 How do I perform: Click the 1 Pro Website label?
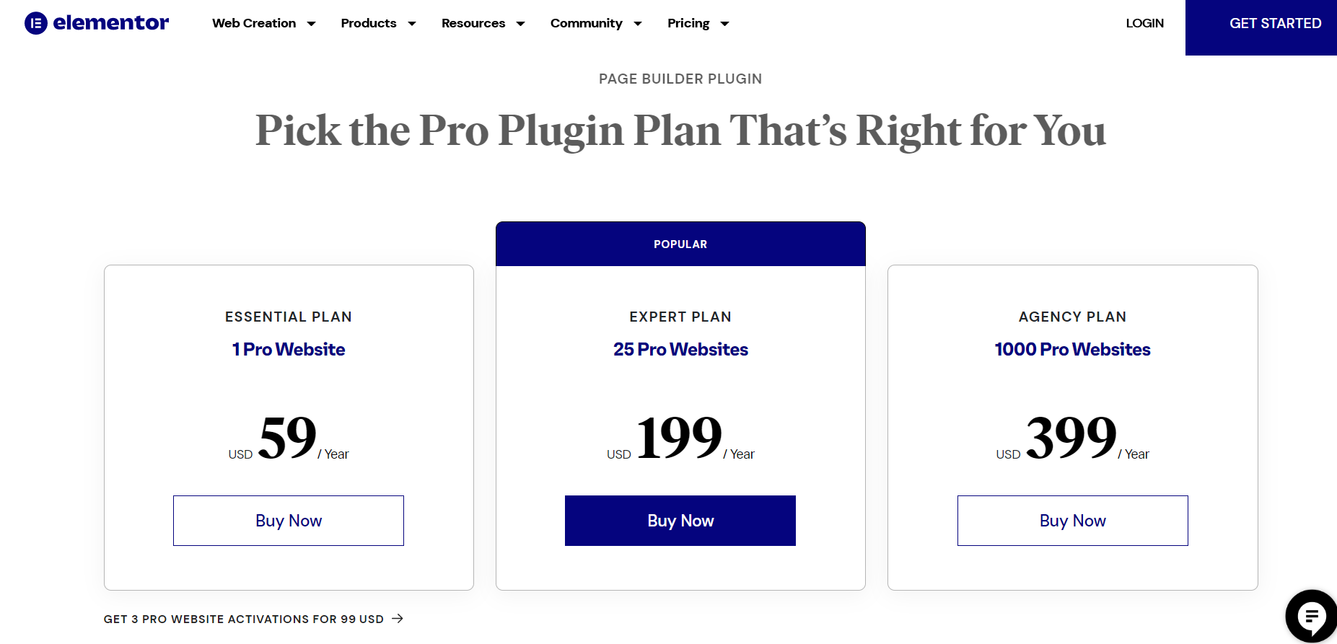click(x=288, y=349)
